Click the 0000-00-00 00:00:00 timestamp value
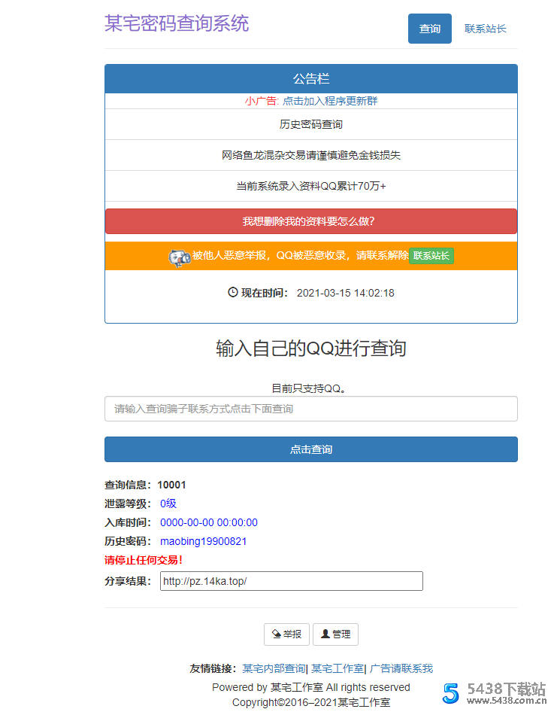The width and height of the screenshot is (560, 712). pos(208,522)
